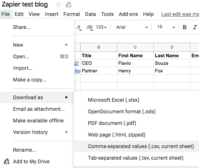
Task: Expand the Version history submenu arrow
Action: (x=67, y=132)
